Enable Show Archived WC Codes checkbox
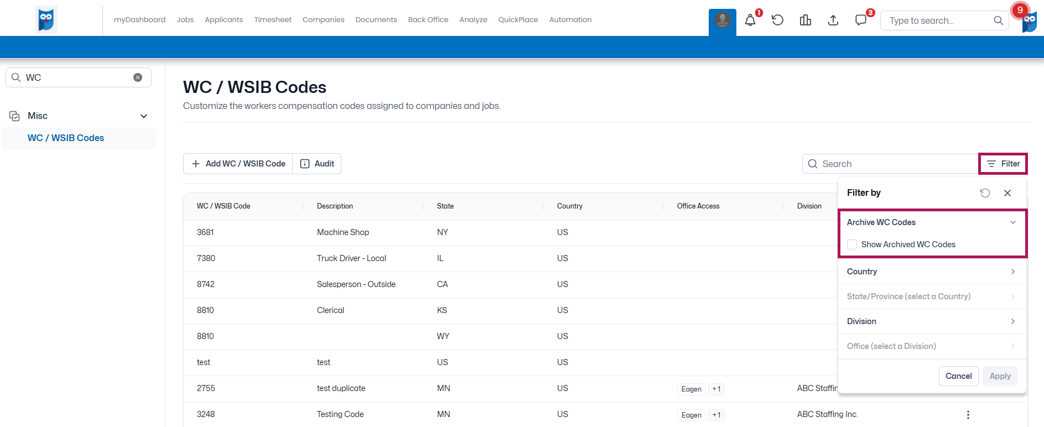 point(852,244)
